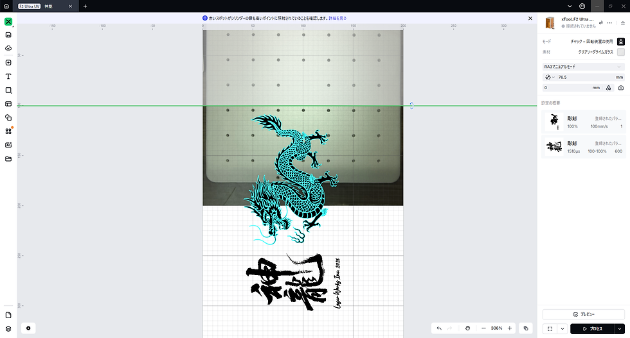Open the canvas pages icon bottom left

point(8,315)
